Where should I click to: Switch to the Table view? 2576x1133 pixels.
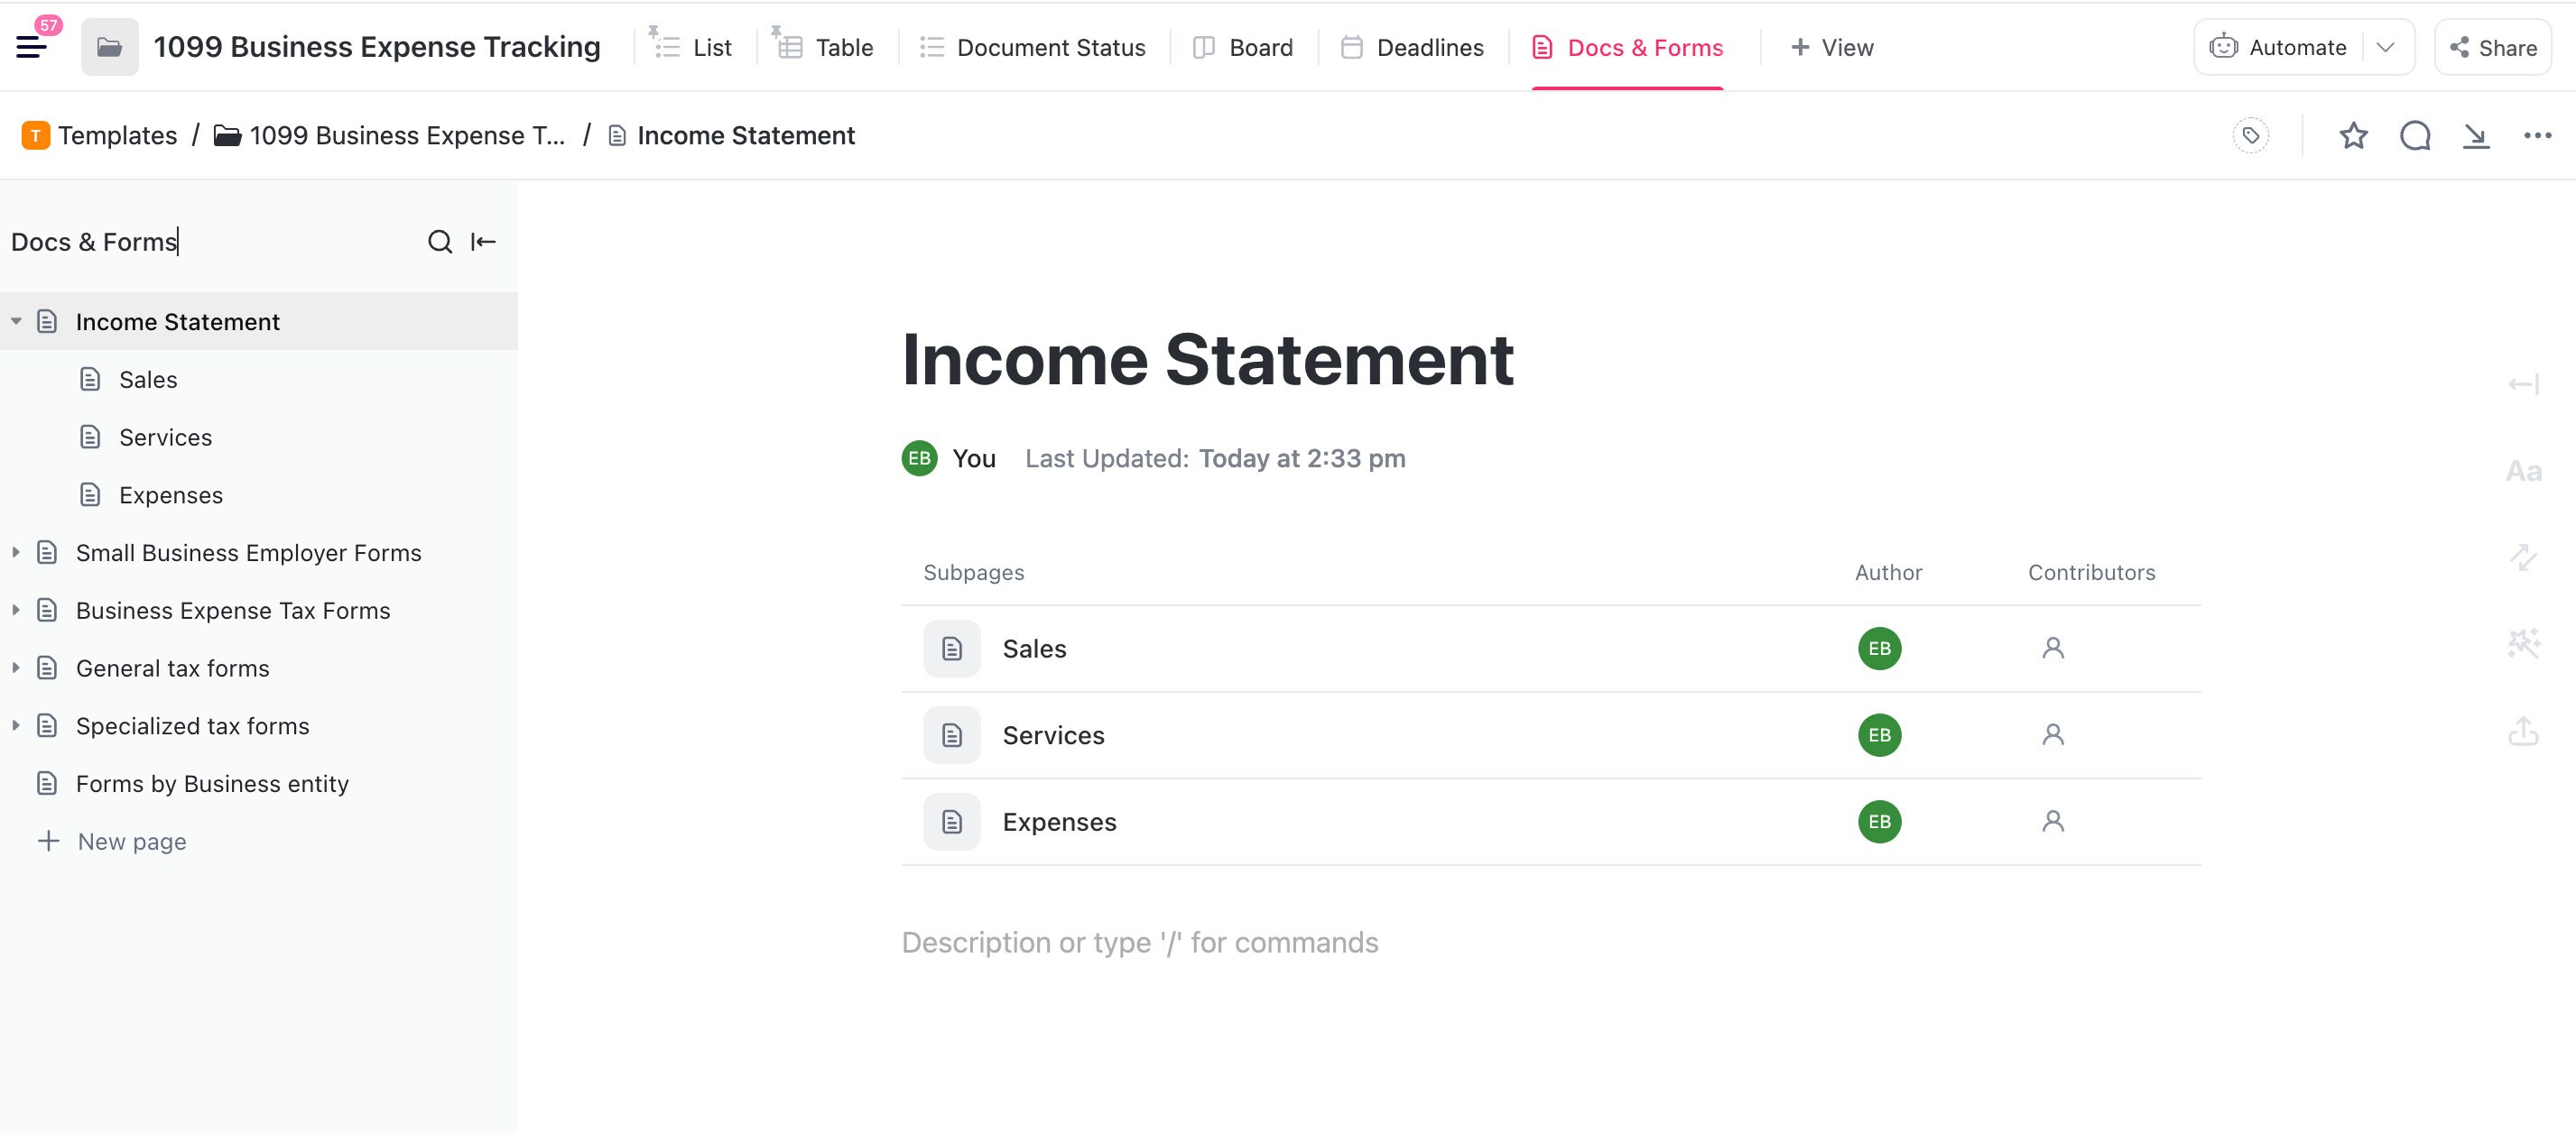(843, 47)
